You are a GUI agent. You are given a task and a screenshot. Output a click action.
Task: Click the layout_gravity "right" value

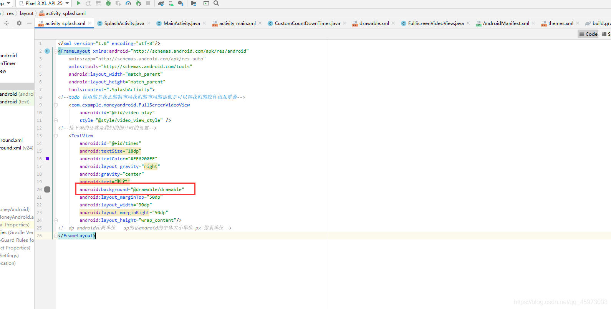151,166
